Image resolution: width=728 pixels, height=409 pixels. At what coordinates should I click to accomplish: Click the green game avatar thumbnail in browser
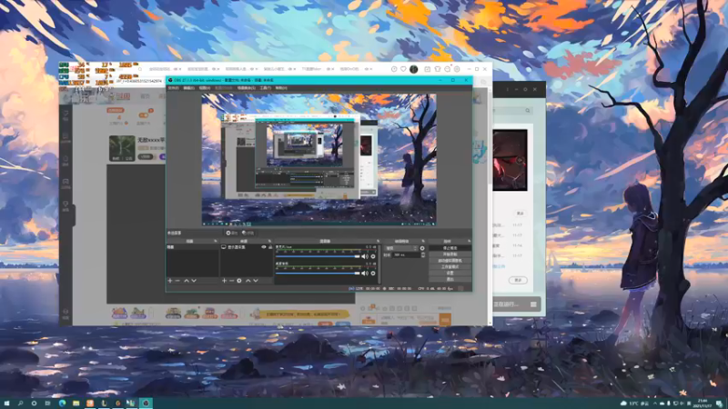coord(122,148)
